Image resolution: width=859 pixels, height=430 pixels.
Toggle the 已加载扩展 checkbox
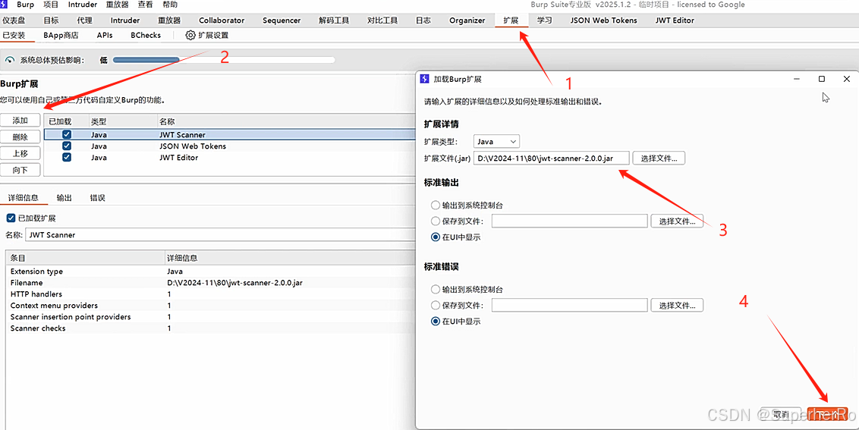[11, 218]
